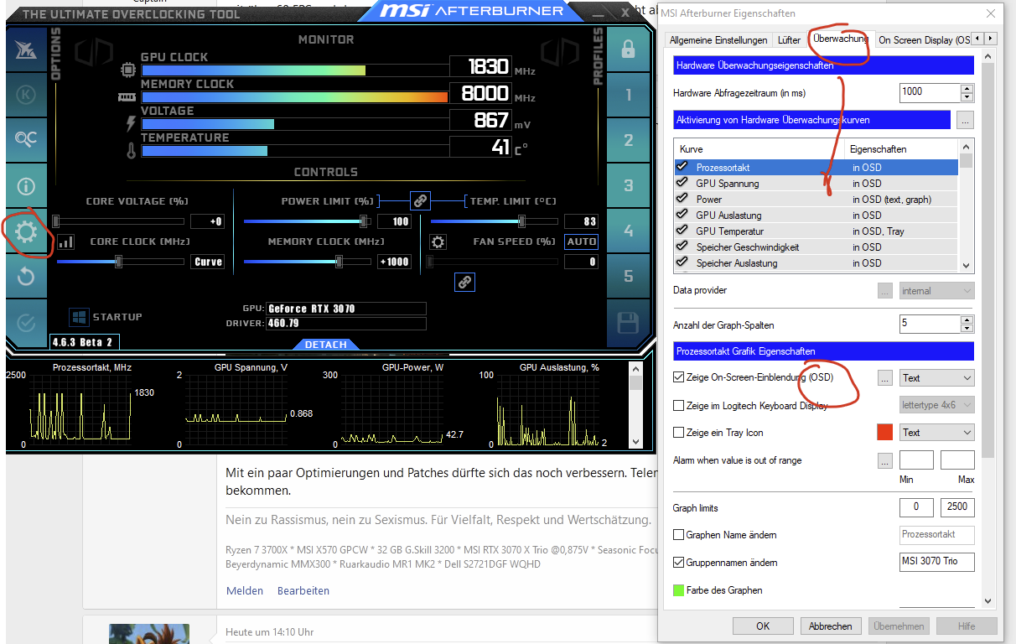Load profile slot 2
1016x644 pixels.
(x=628, y=140)
